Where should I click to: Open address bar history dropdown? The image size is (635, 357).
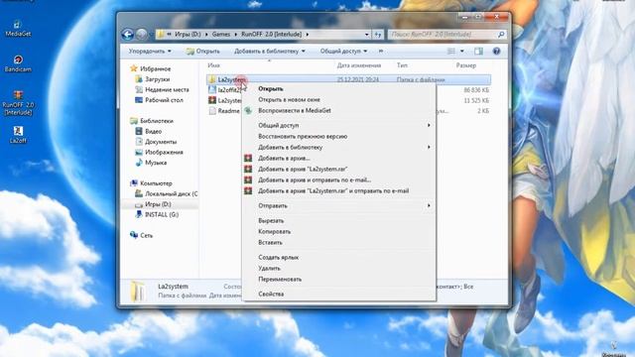[x=366, y=35]
